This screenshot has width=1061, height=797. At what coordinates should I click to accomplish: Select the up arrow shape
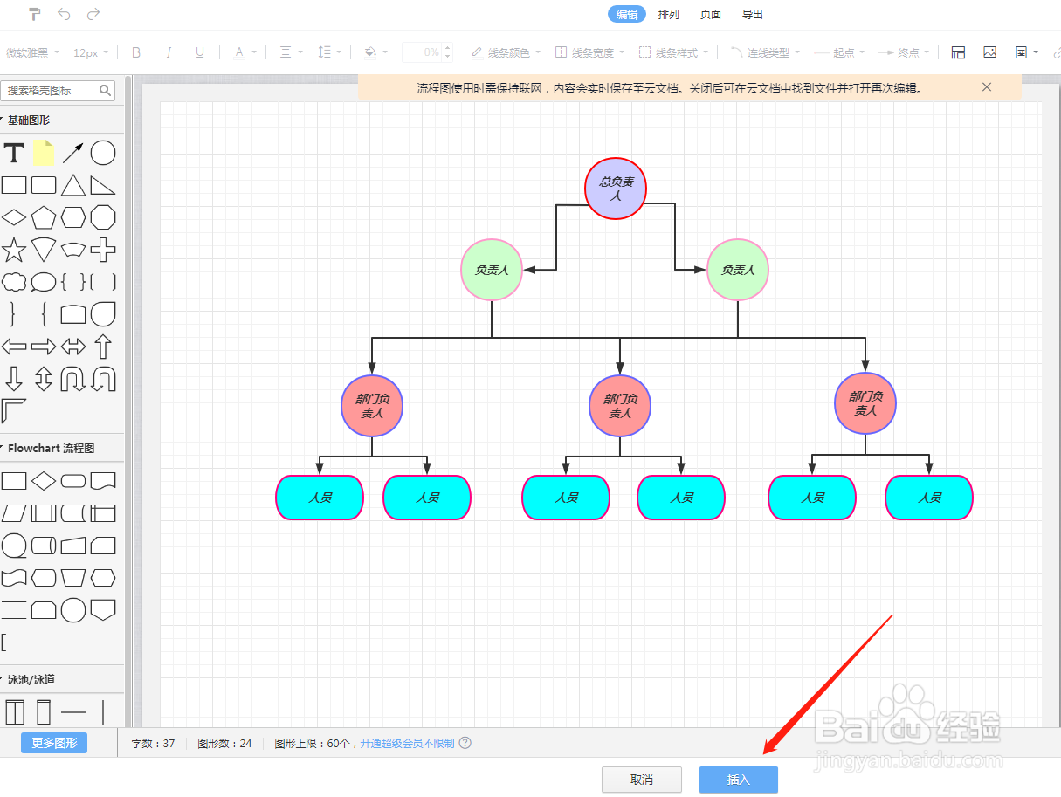coord(103,347)
